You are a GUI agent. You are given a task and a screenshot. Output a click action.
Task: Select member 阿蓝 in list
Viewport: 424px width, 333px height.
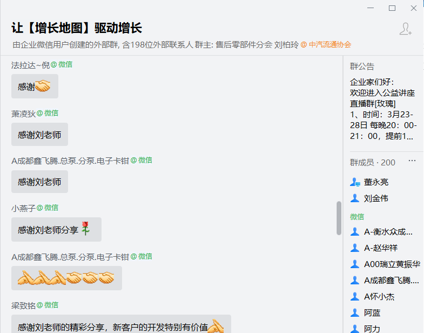[372, 312]
